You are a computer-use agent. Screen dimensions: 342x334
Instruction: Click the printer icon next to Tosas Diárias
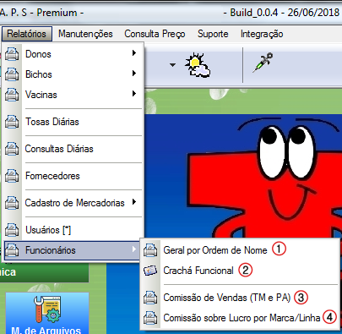pyautogui.click(x=12, y=122)
